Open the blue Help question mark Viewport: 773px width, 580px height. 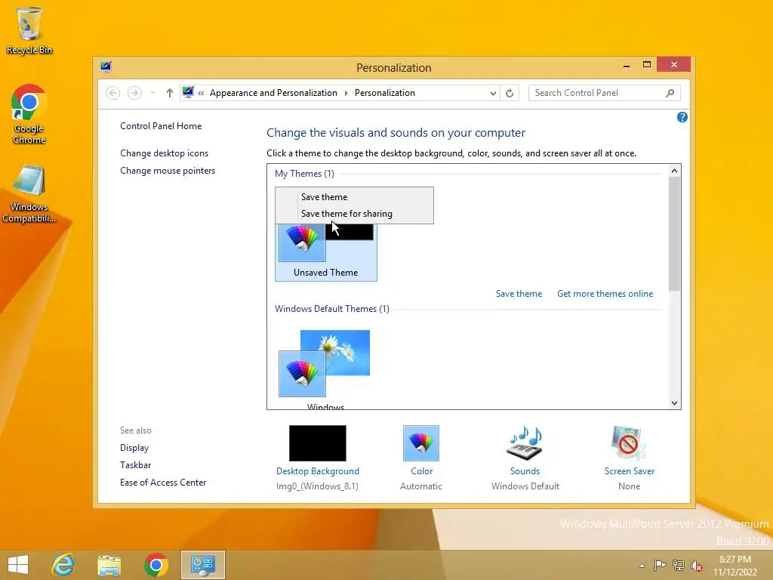coord(682,117)
